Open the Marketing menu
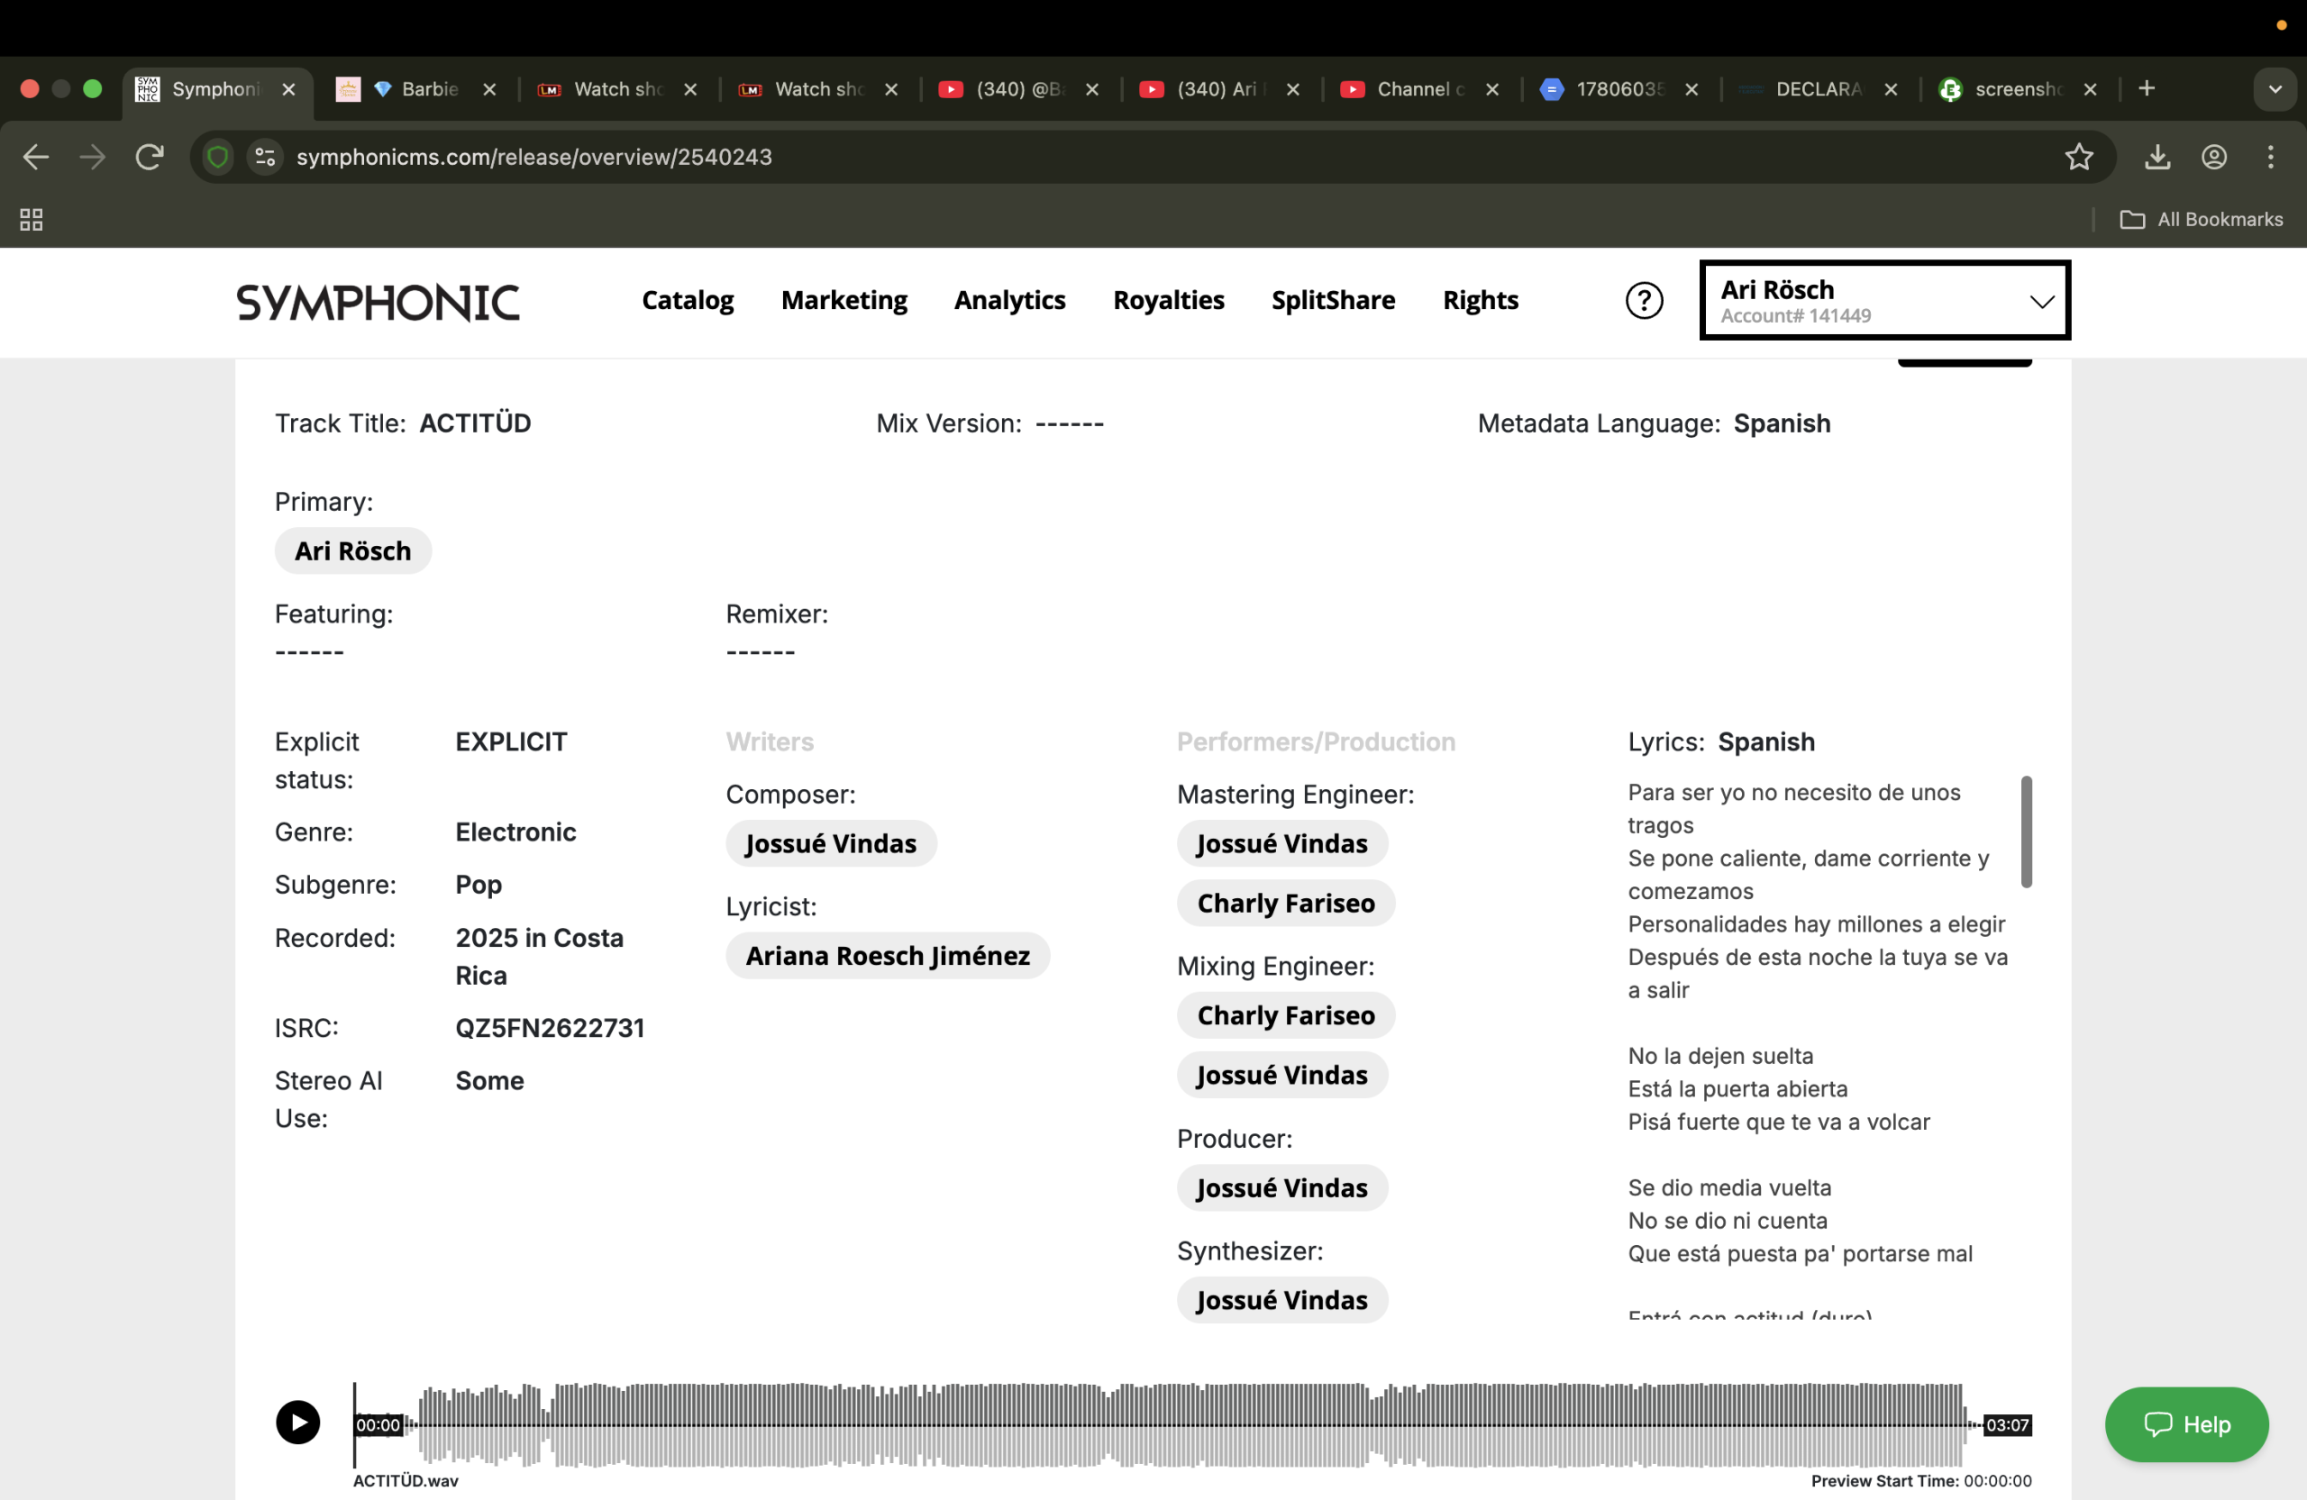This screenshot has height=1500, width=2307. point(844,300)
